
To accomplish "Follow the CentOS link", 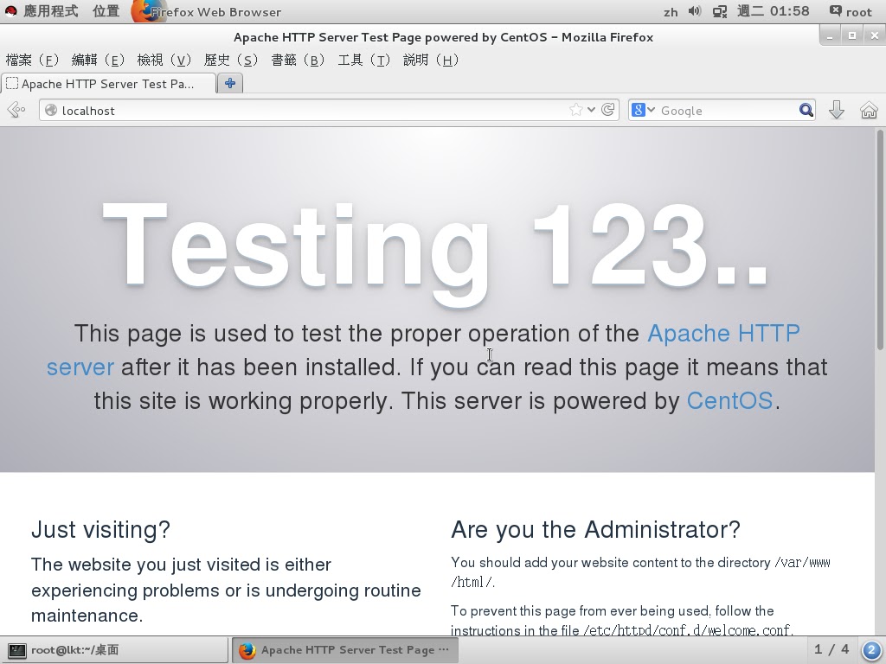I will 729,401.
